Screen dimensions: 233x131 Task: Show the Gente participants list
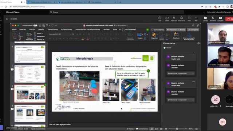click(167, 19)
